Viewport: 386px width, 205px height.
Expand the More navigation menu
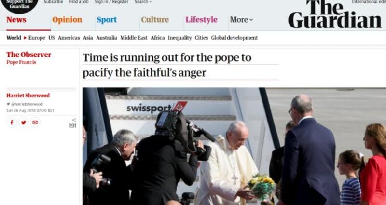pyautogui.click(x=241, y=20)
